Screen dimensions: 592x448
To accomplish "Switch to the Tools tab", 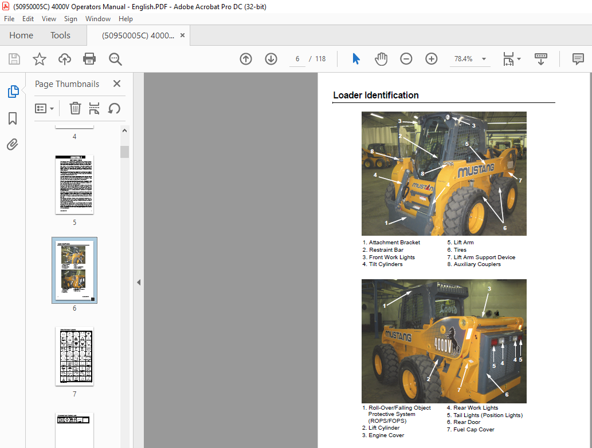I will pos(60,35).
